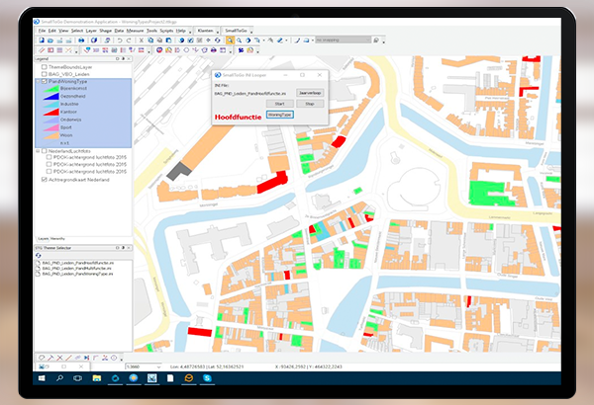This screenshot has height=405, width=594.
Task: Click the refresh icon in Theme Selector panel
Action: pyautogui.click(x=39, y=255)
